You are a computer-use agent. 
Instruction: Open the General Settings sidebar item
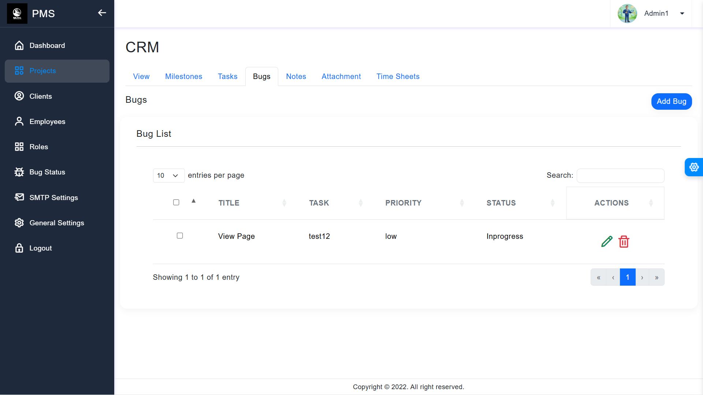pyautogui.click(x=56, y=223)
